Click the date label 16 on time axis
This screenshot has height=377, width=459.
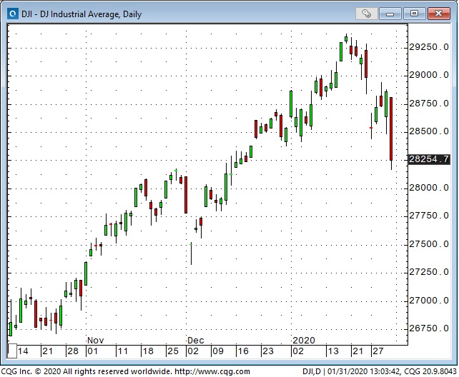tap(243, 351)
